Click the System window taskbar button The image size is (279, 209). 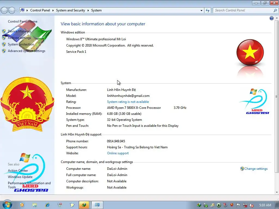click(97, 205)
